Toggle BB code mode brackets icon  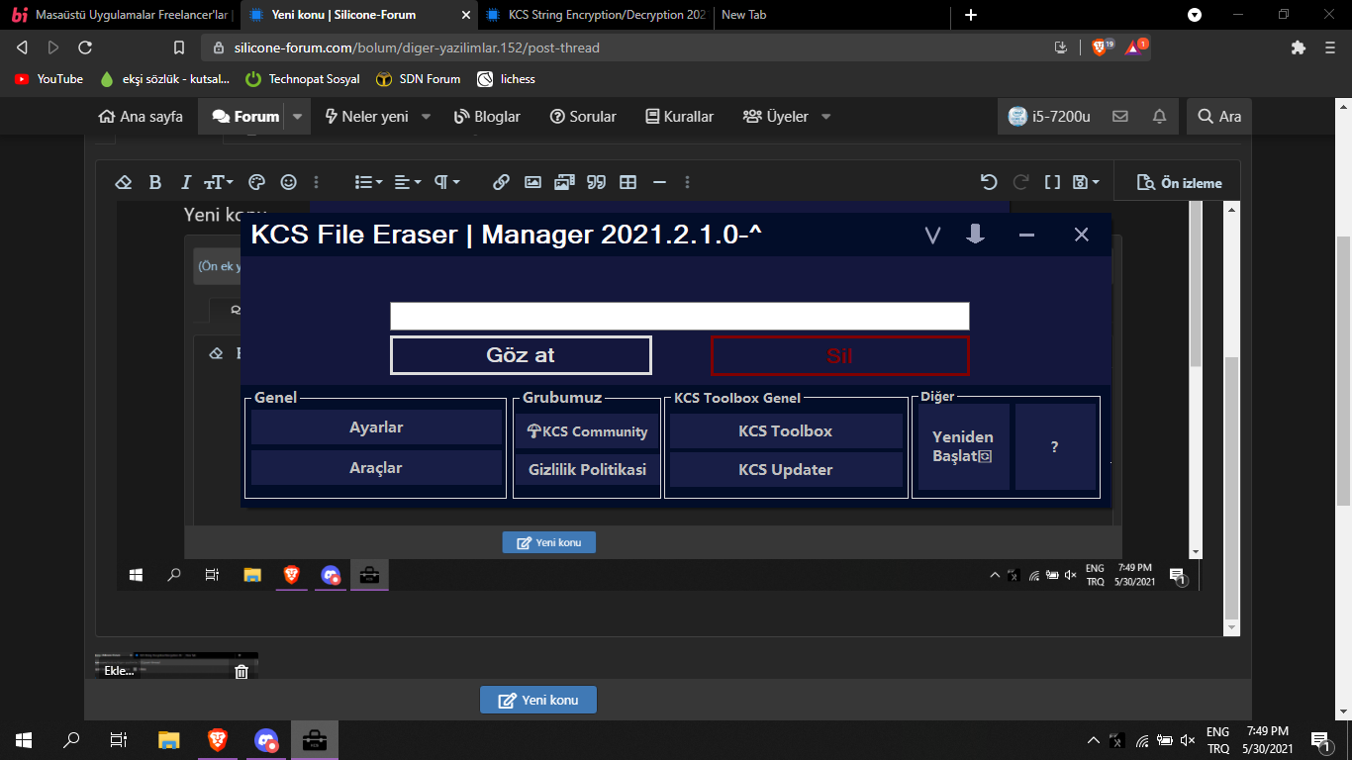(1052, 182)
